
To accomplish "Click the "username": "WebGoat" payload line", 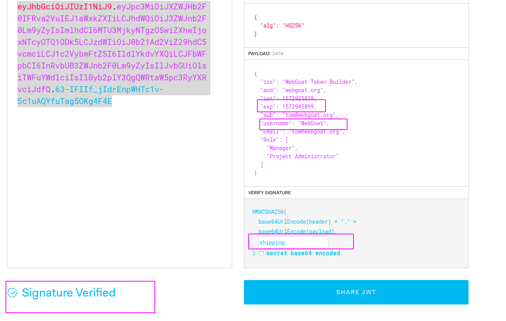I will tap(295, 123).
